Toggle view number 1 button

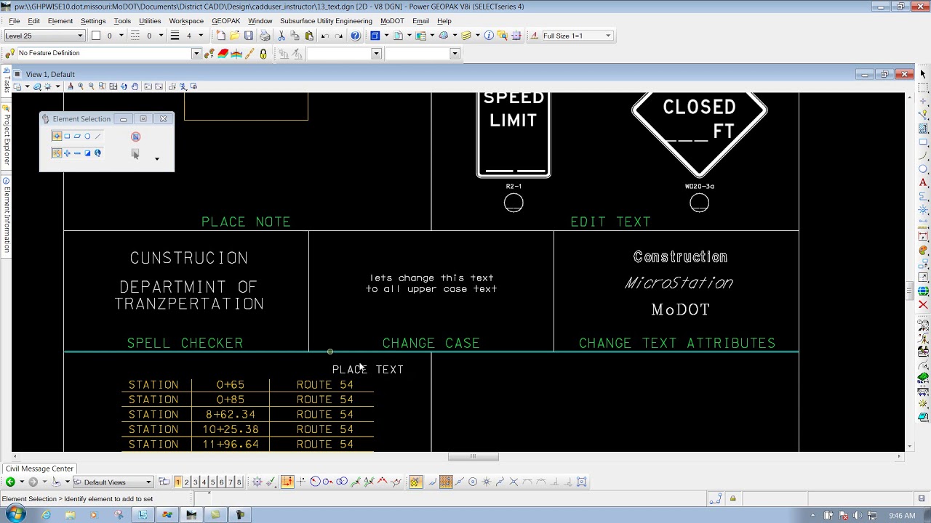point(177,482)
